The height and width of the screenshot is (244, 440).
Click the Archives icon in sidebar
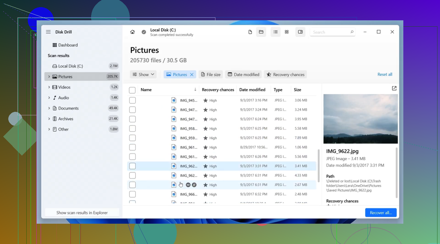[x=54, y=119]
